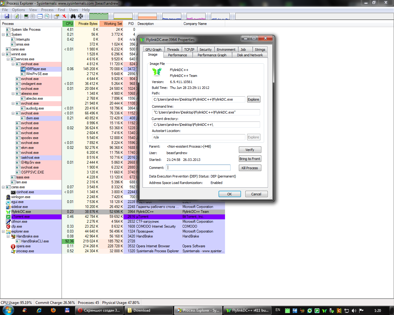Click the Verify button
The height and width of the screenshot is (315, 394).
[x=250, y=150]
